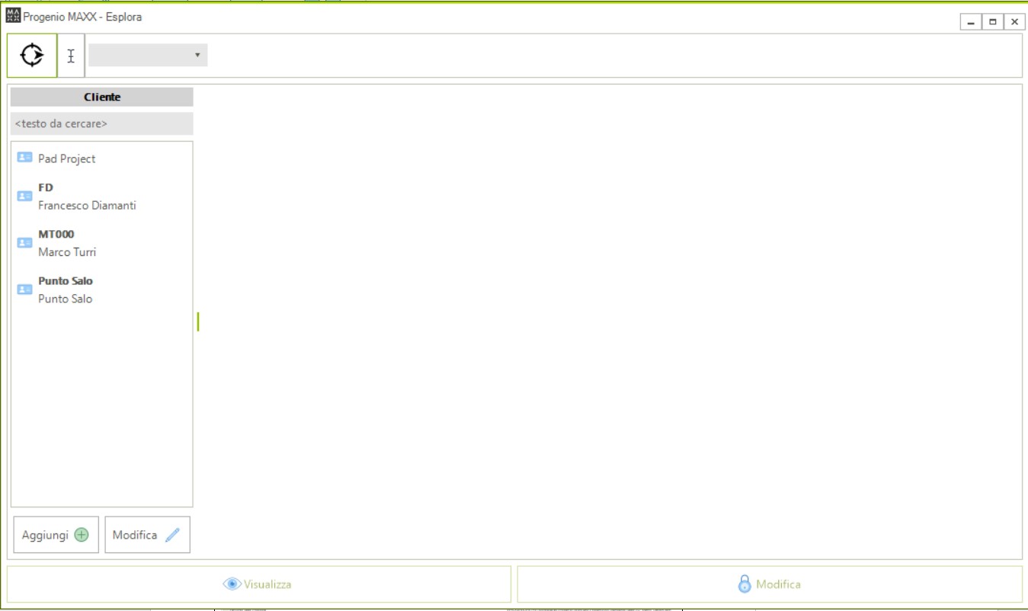Image resolution: width=1028 pixels, height=611 pixels.
Task: Open the empty toolbar dropdown
Action: pyautogui.click(x=148, y=55)
